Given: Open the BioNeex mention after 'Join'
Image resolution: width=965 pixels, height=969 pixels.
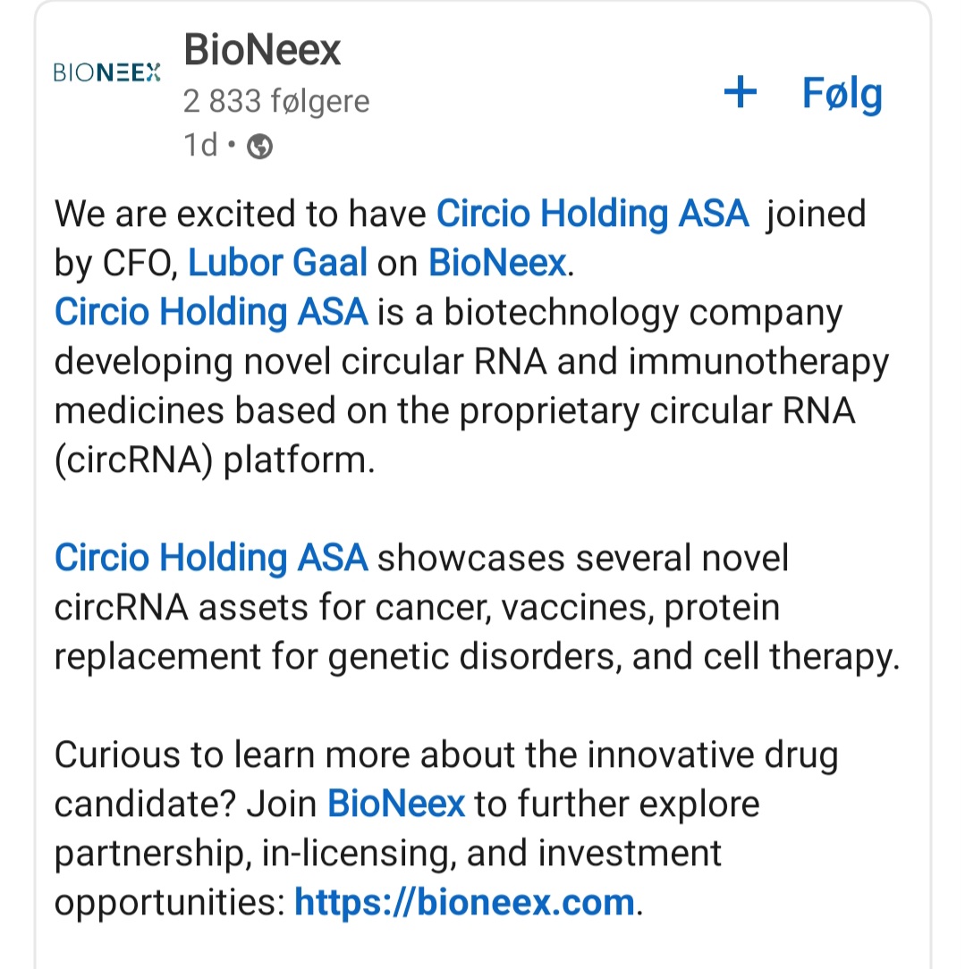Looking at the screenshot, I should 395,804.
